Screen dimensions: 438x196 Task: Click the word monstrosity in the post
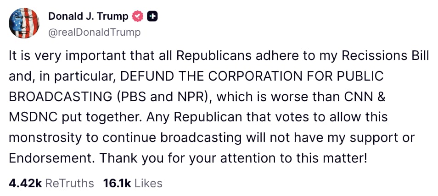coord(46,138)
